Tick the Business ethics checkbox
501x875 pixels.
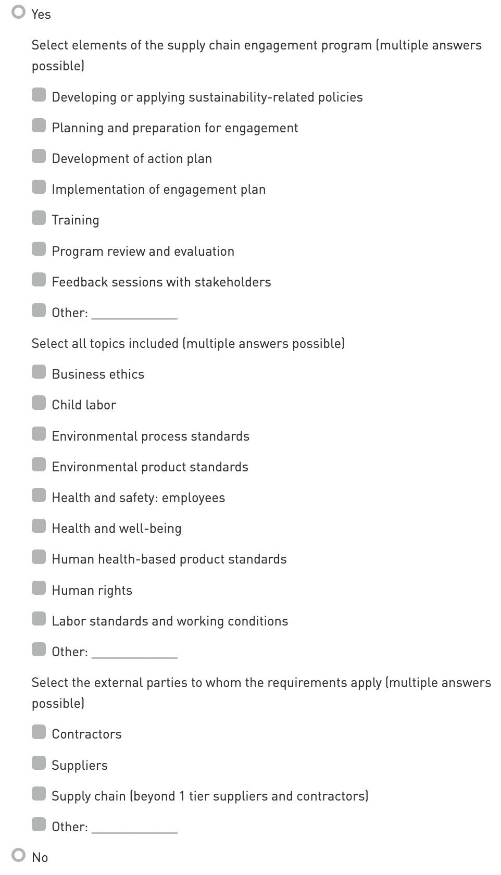point(39,372)
